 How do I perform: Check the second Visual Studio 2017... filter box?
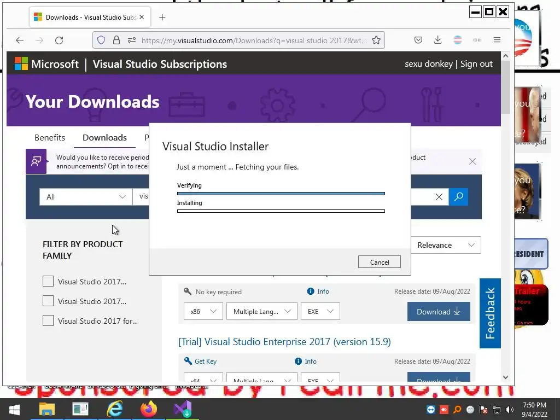[48, 301]
